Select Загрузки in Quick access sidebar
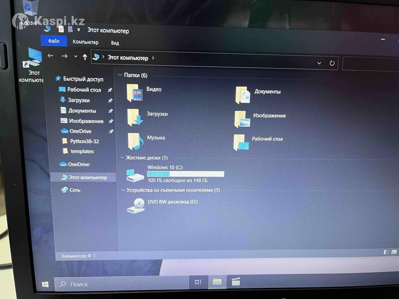 (x=78, y=100)
